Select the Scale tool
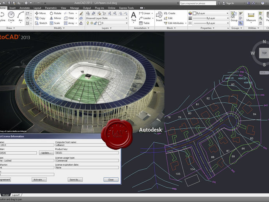 tap(55, 23)
